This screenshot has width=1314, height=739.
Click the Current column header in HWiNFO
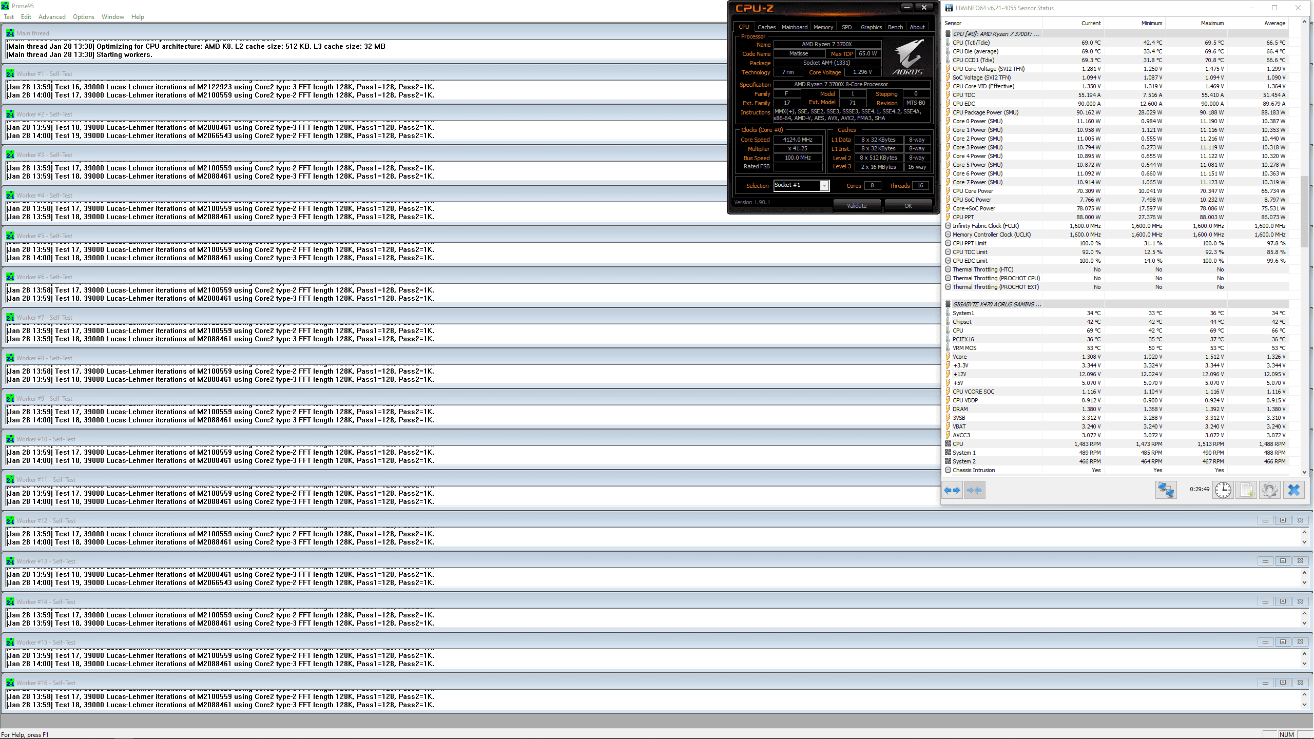point(1073,23)
